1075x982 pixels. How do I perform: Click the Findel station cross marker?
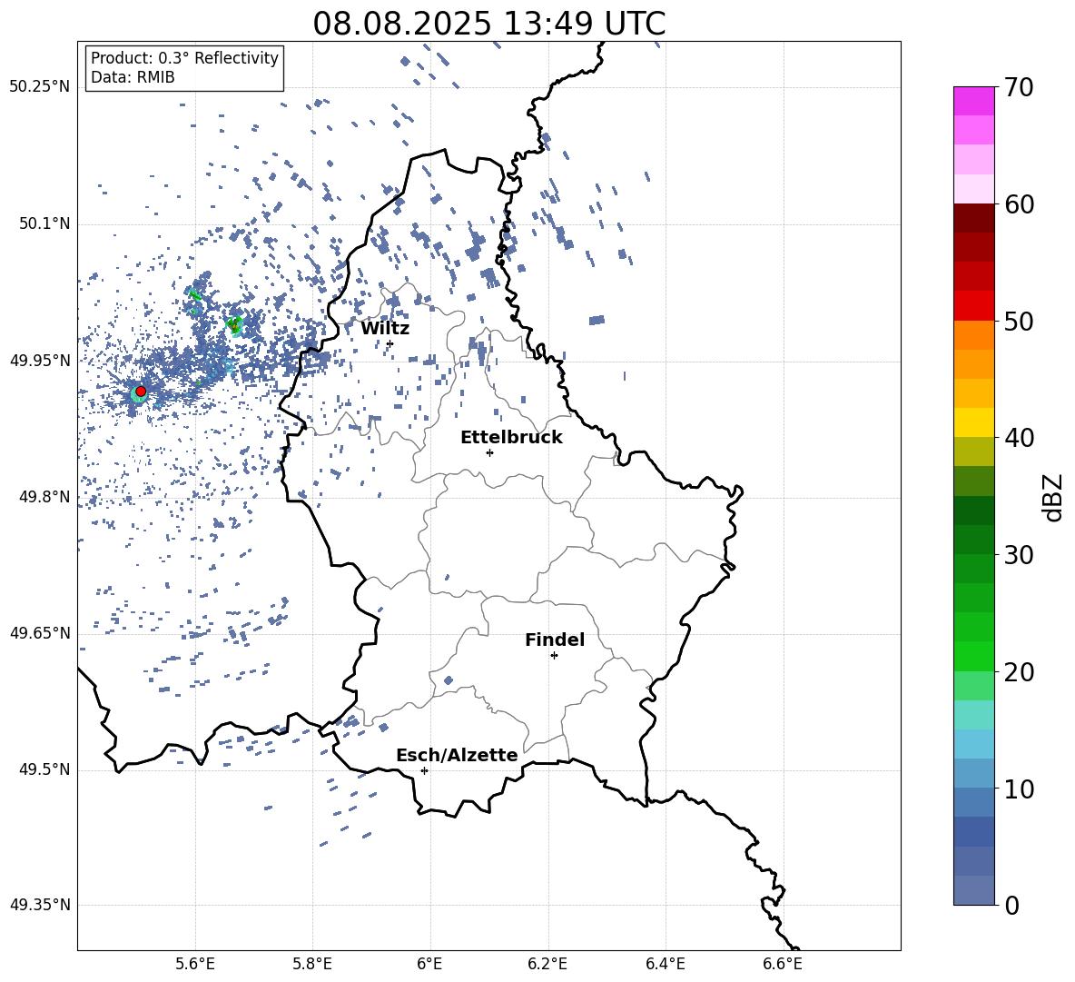click(x=554, y=656)
